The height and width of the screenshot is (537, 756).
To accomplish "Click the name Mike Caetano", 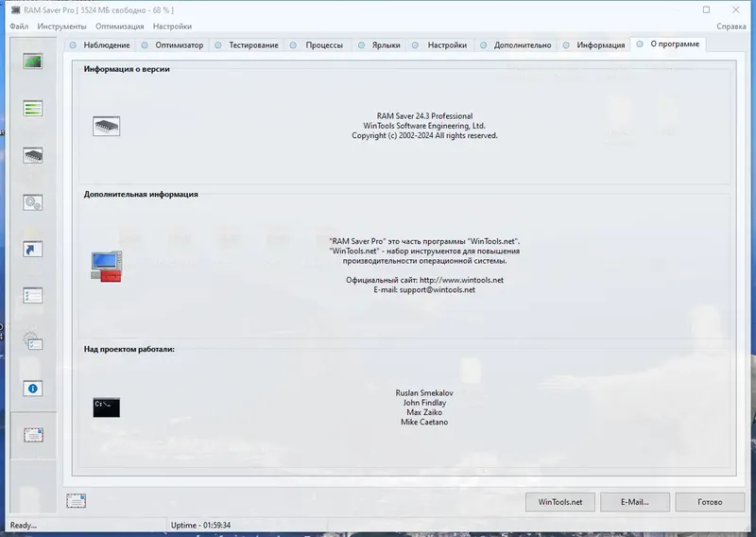I will point(424,422).
